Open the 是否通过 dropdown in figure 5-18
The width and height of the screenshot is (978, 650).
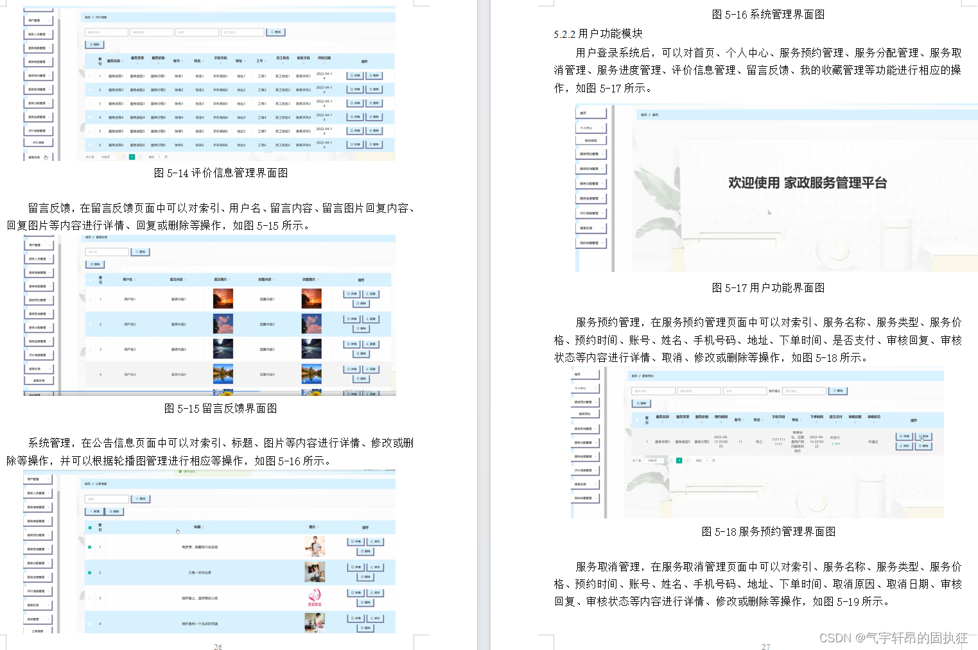(x=804, y=391)
